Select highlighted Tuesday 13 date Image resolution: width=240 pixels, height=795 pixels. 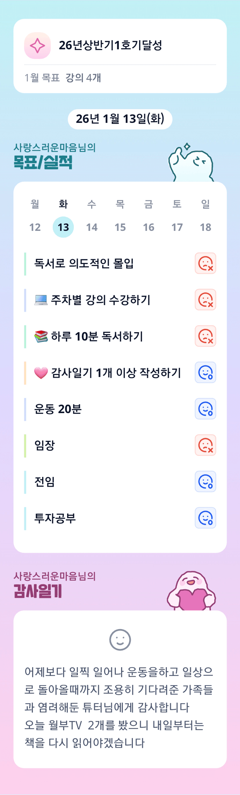pyautogui.click(x=63, y=227)
